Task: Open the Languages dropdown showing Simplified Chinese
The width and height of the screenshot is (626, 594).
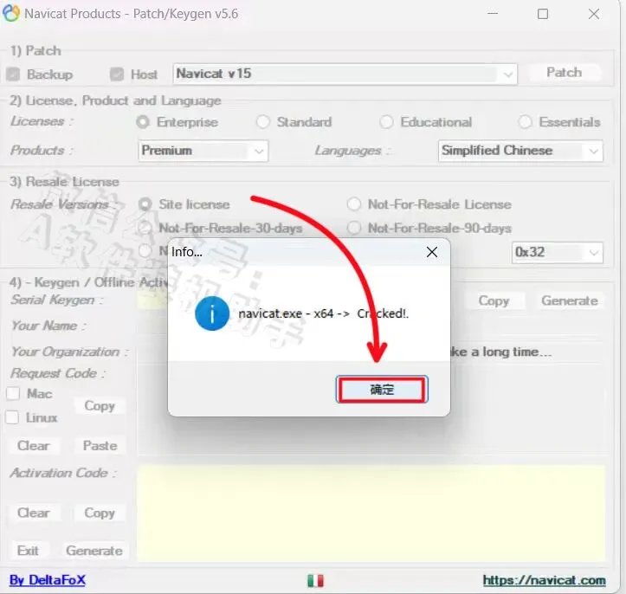Action: coord(520,151)
